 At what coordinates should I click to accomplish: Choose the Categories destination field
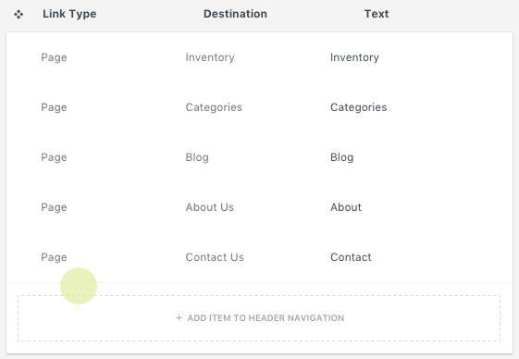[x=214, y=107]
